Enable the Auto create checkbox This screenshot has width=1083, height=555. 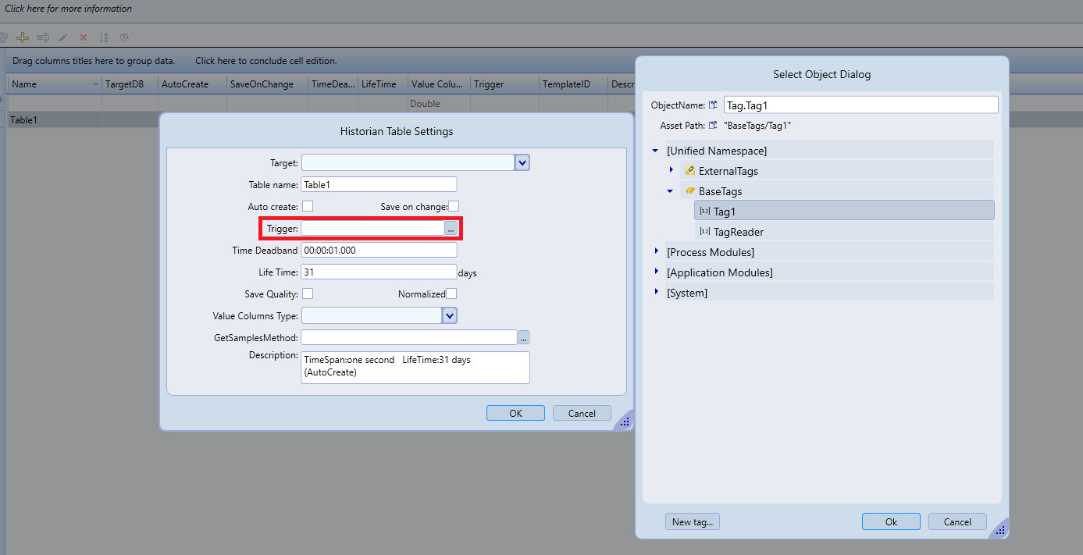point(308,206)
